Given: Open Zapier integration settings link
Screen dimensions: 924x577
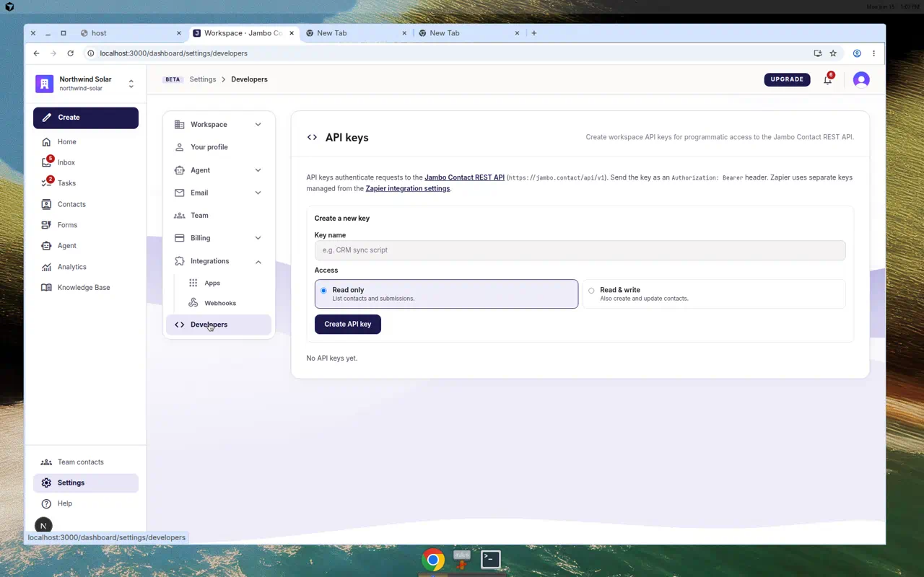Looking at the screenshot, I should (408, 189).
